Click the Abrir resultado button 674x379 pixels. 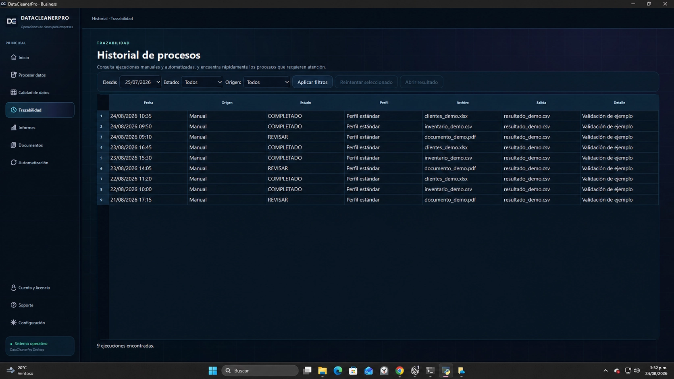click(x=421, y=82)
